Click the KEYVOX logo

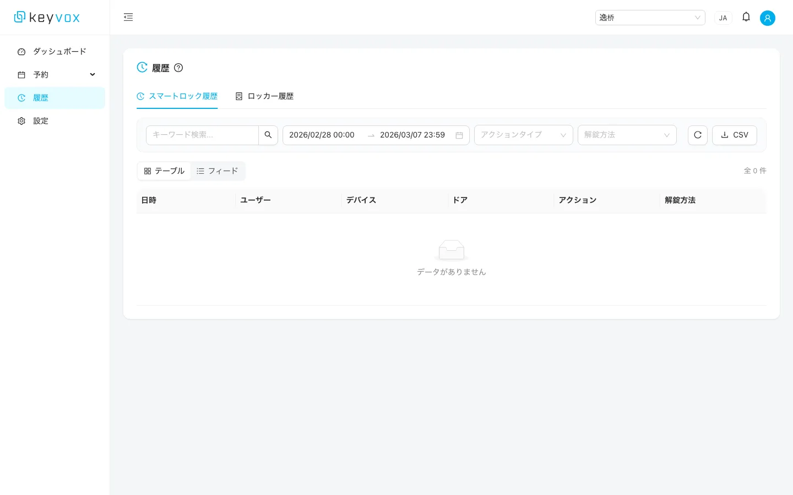(x=46, y=17)
